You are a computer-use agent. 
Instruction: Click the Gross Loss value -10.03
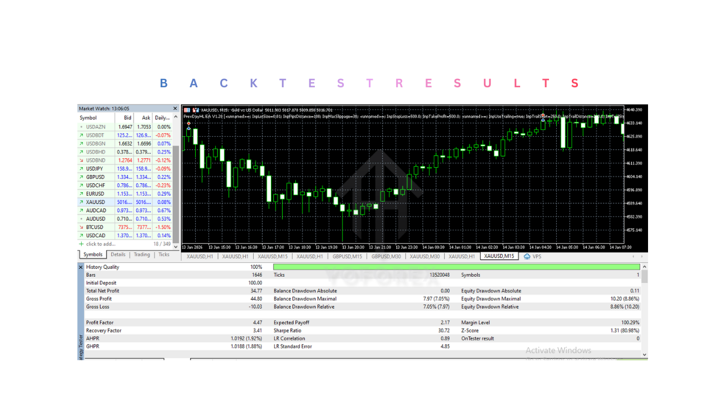(x=255, y=307)
